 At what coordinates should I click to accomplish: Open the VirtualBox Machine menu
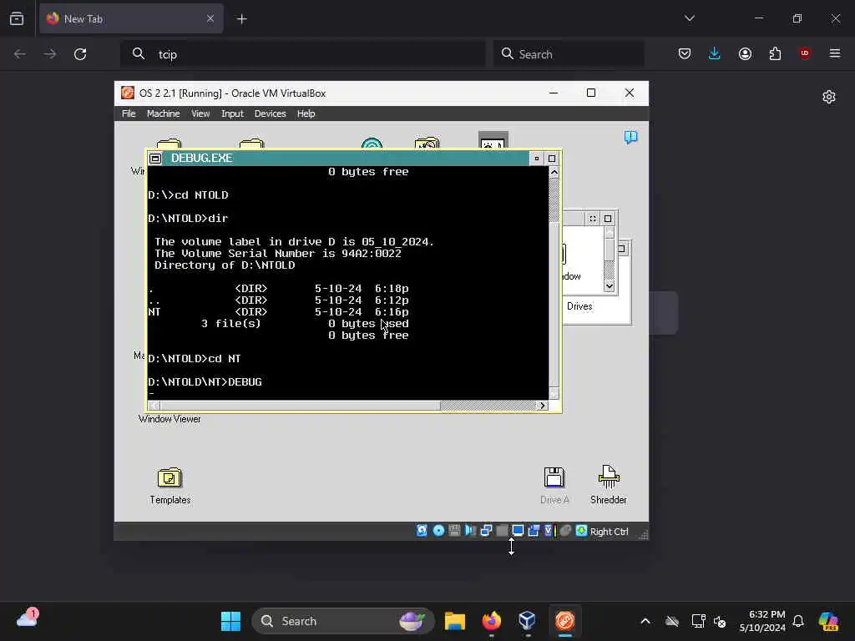click(163, 114)
